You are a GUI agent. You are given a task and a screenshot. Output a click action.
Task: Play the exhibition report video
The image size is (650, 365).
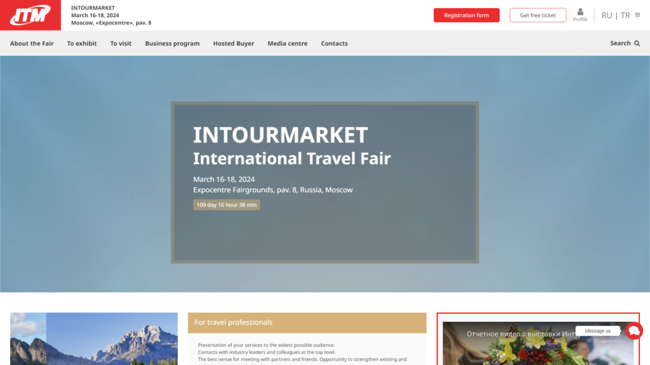click(538, 343)
